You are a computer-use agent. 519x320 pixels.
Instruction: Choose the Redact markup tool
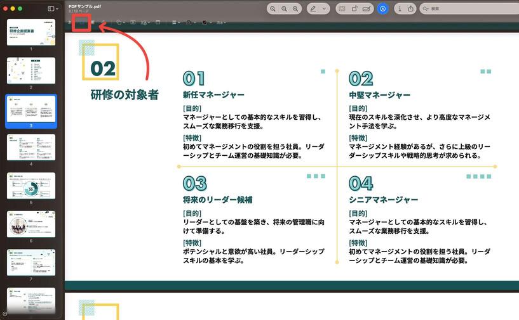coord(93,22)
